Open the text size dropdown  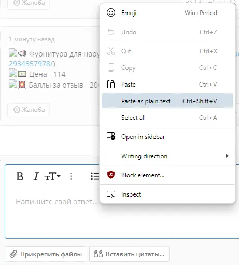pos(52,176)
